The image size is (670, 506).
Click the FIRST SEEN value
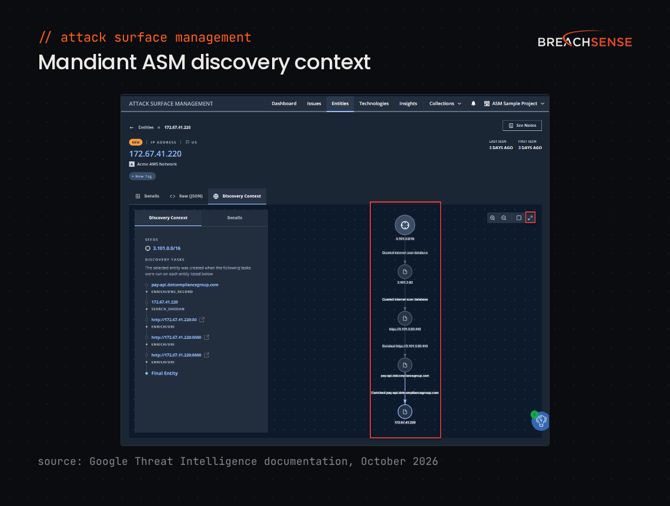530,147
